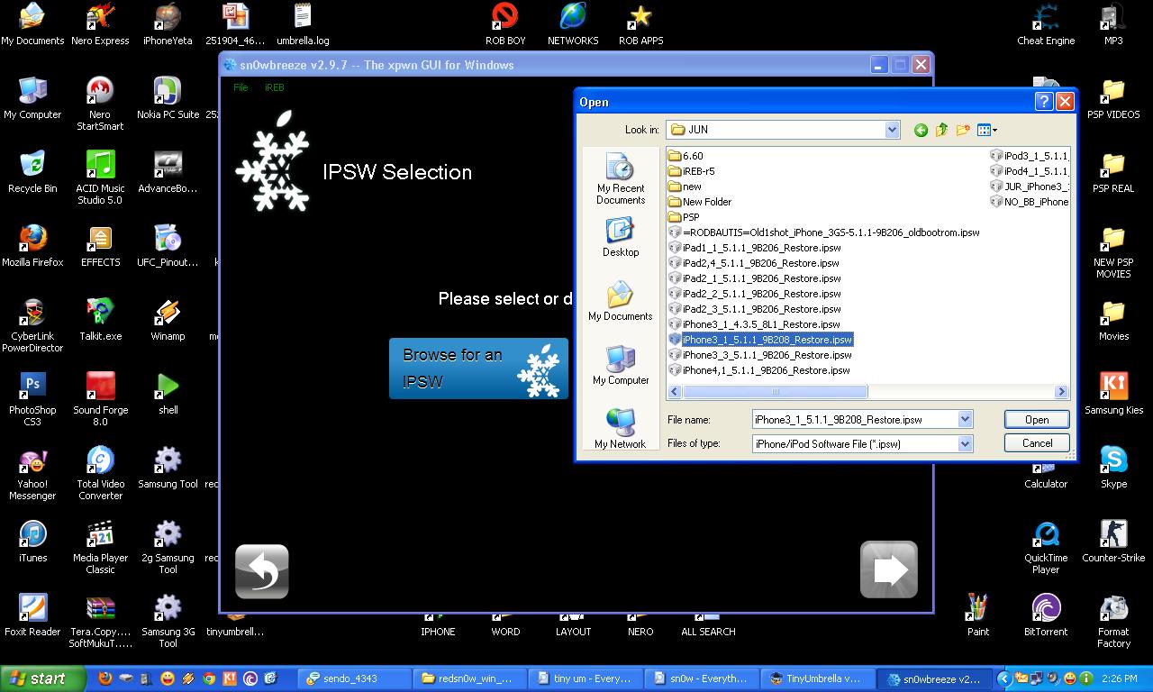Expand the Files of type dropdown
Image resolution: width=1153 pixels, height=692 pixels.
coord(965,443)
